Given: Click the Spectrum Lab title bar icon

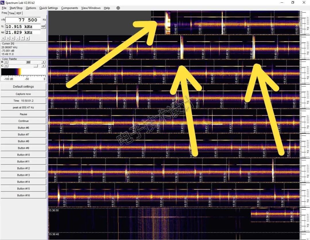Looking at the screenshot, I should (x=2, y=3).
